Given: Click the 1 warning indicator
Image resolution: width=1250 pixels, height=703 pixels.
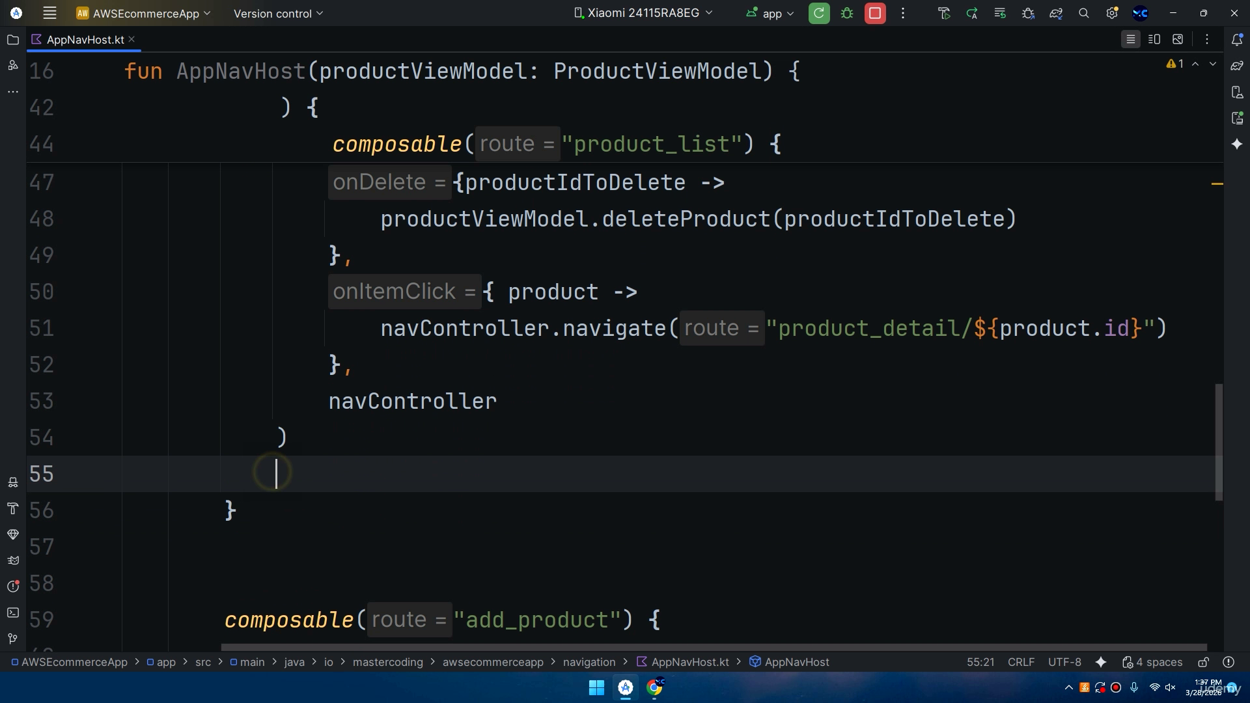Looking at the screenshot, I should 1175,64.
